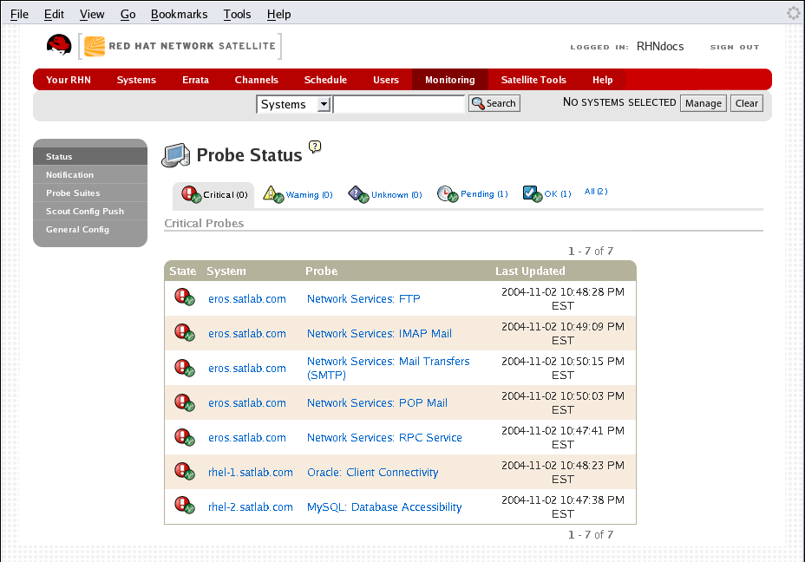Open the Tools menu
The width and height of the screenshot is (805, 562).
tap(237, 15)
